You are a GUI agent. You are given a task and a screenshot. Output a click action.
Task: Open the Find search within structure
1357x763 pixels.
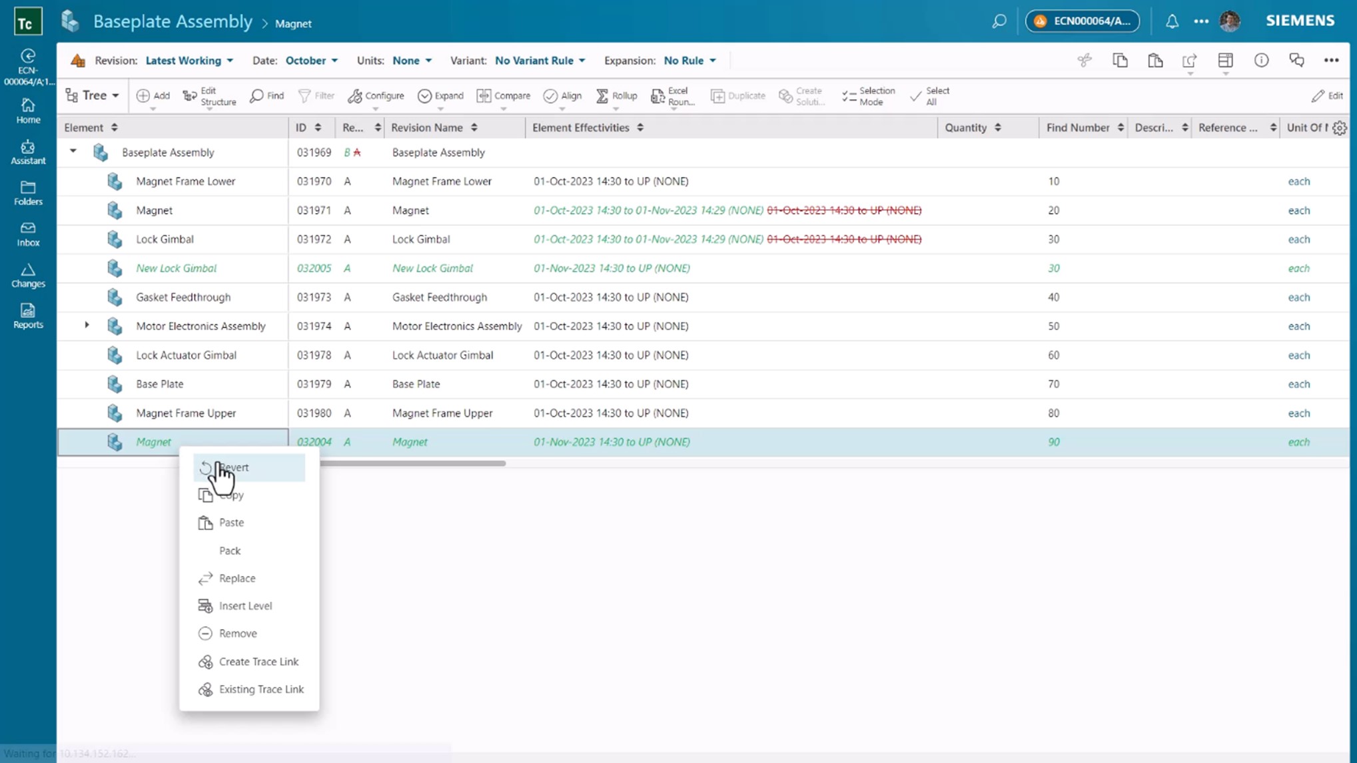pyautogui.click(x=266, y=95)
